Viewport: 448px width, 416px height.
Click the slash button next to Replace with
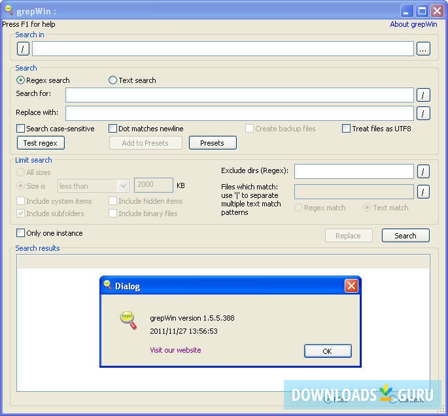[x=423, y=113]
